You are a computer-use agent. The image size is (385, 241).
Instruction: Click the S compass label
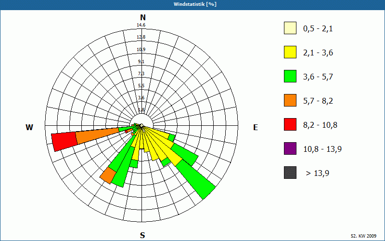point(142,235)
